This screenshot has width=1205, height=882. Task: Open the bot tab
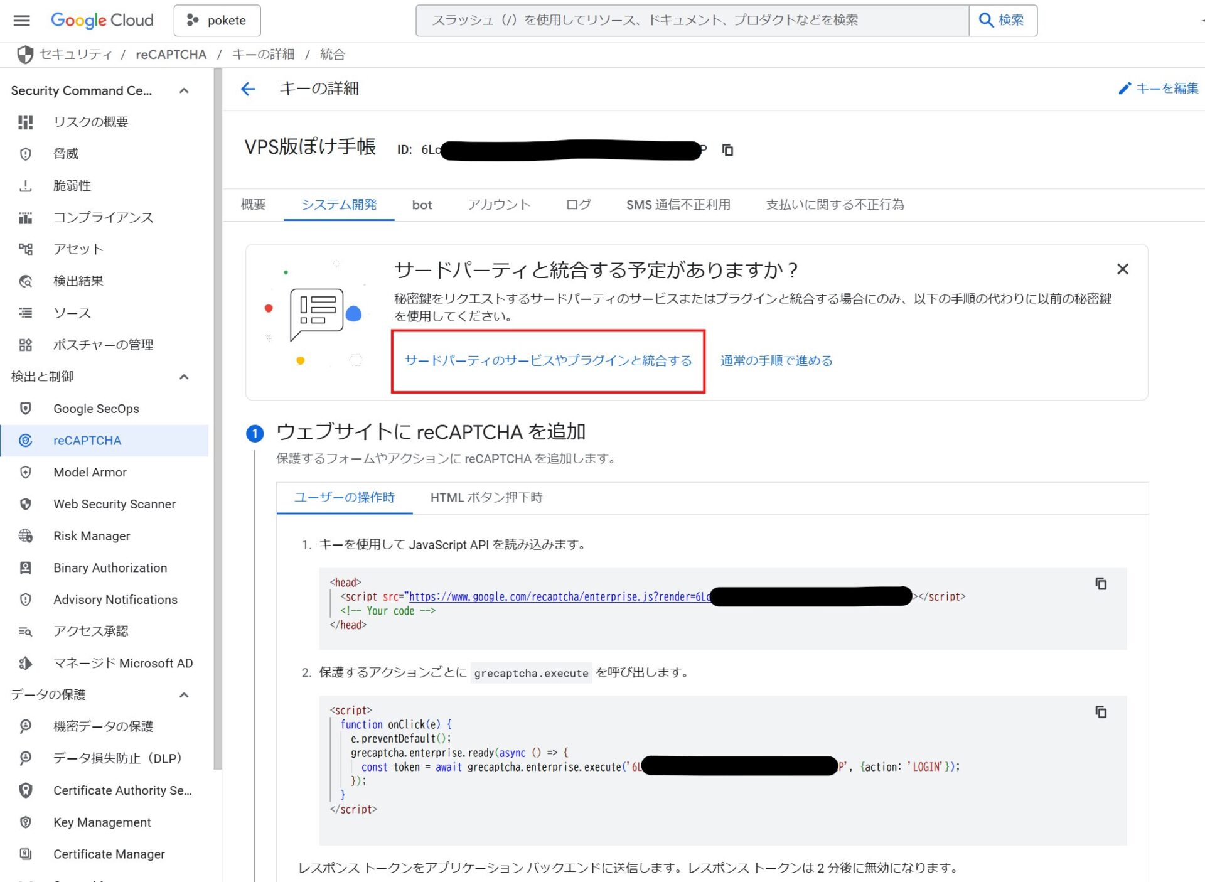click(422, 205)
